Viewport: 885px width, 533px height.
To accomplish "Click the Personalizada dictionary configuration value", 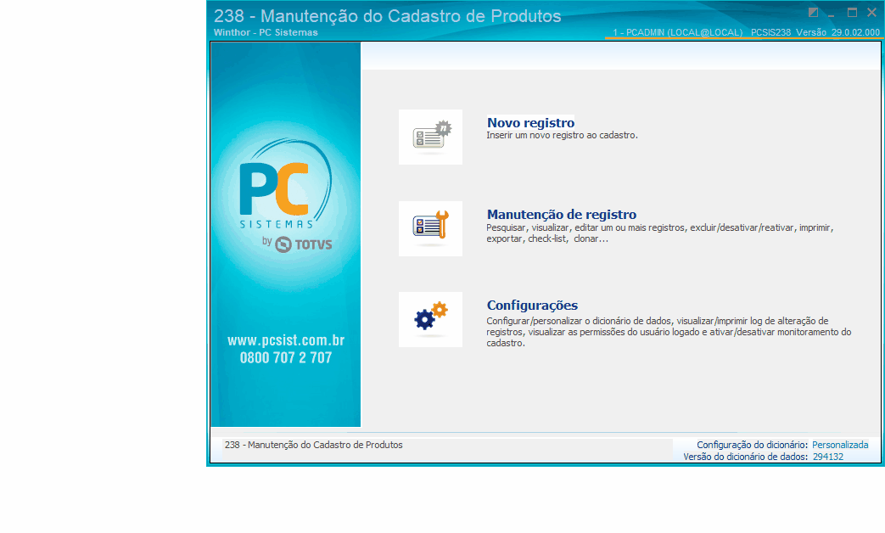I will [x=840, y=445].
